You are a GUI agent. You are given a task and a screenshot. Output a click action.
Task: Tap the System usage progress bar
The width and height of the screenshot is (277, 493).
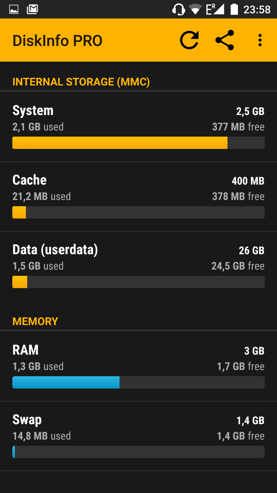click(138, 143)
